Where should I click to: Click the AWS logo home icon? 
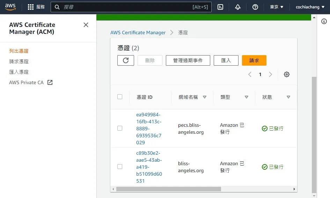10,7
